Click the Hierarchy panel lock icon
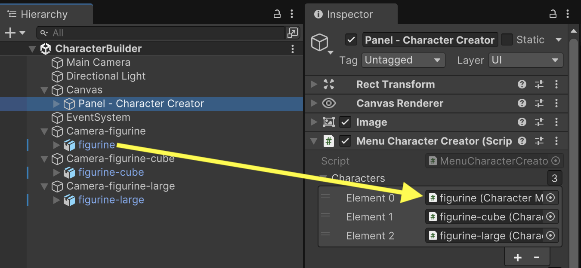 [x=277, y=14]
